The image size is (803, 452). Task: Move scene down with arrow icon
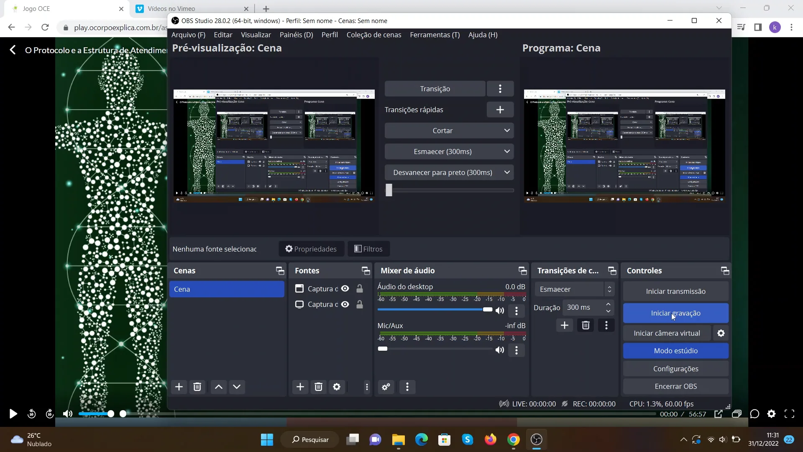pos(237,387)
